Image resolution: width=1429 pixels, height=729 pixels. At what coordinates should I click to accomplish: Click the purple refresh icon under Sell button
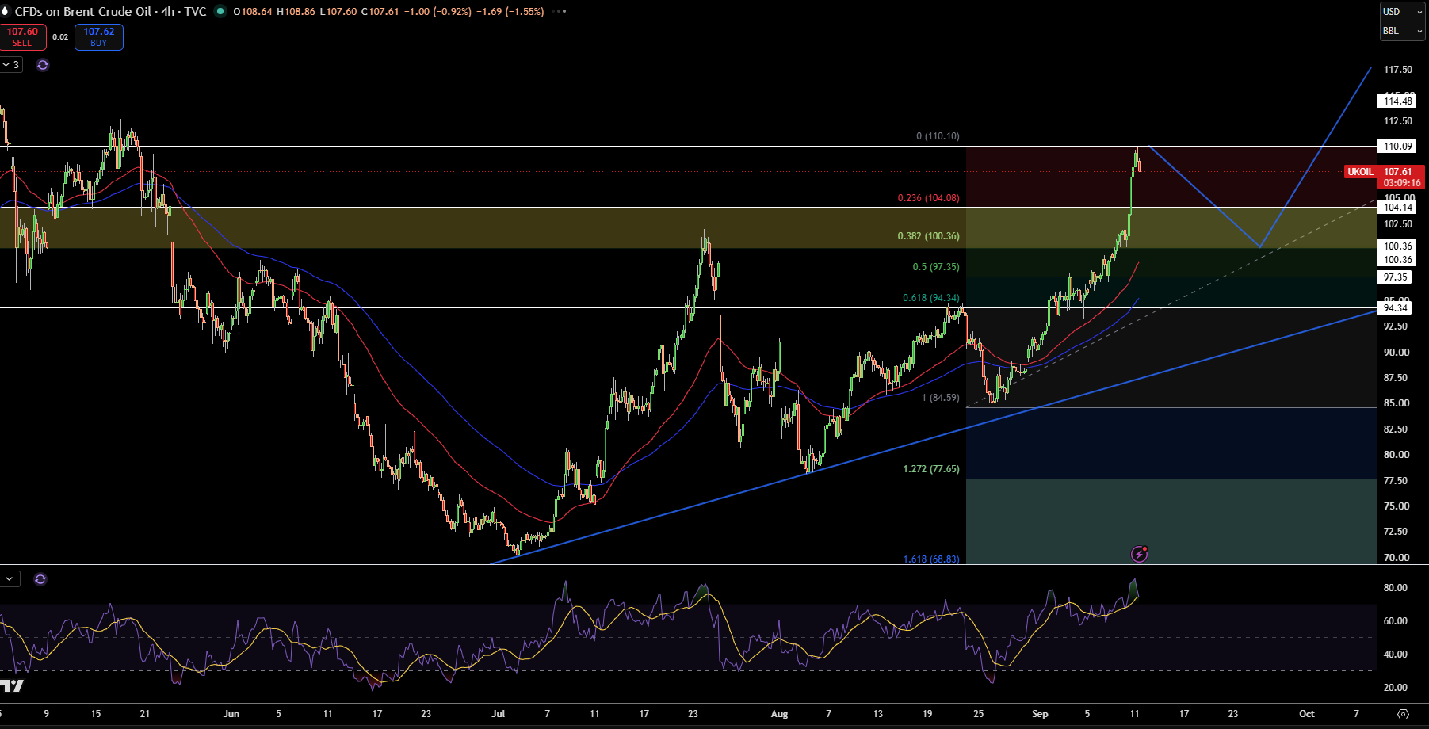43,65
